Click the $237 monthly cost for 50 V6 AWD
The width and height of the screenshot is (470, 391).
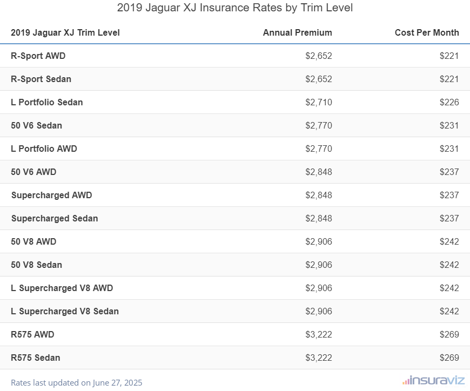[x=449, y=172]
